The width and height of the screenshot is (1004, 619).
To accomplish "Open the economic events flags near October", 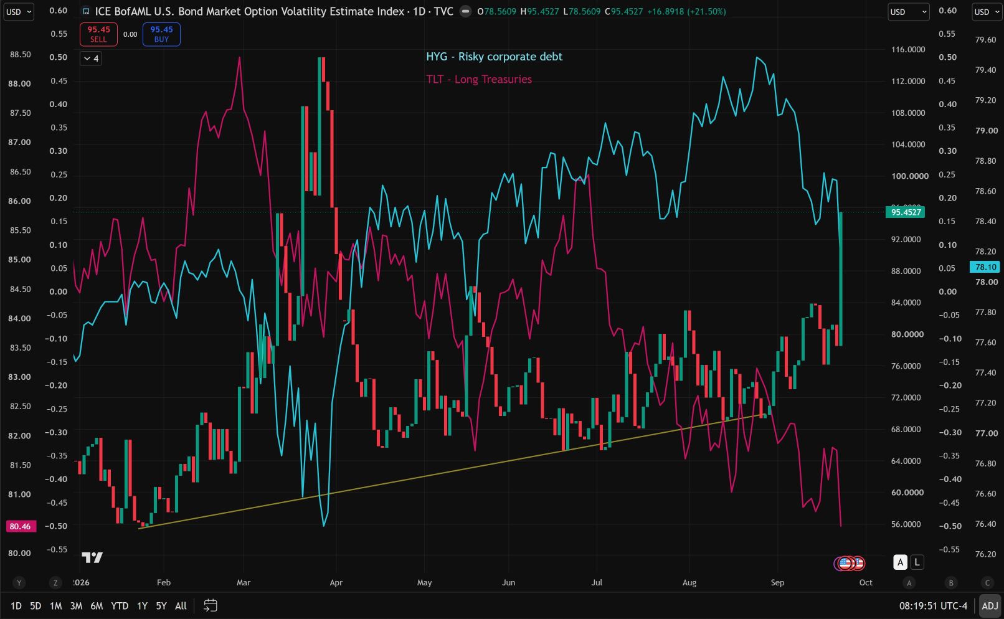I will tap(850, 564).
